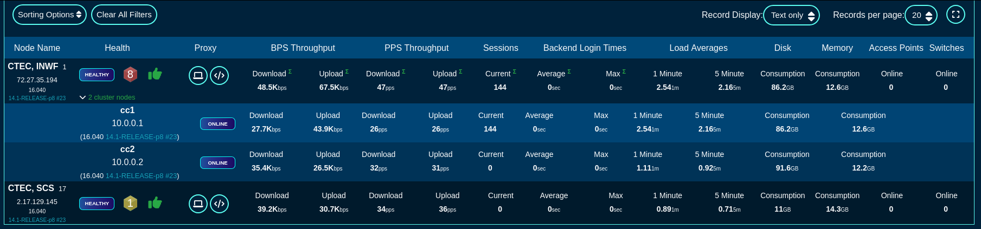Open laptop proxy icon for CTEC, INWF
Screen dimensions: 981x229
coord(198,75)
